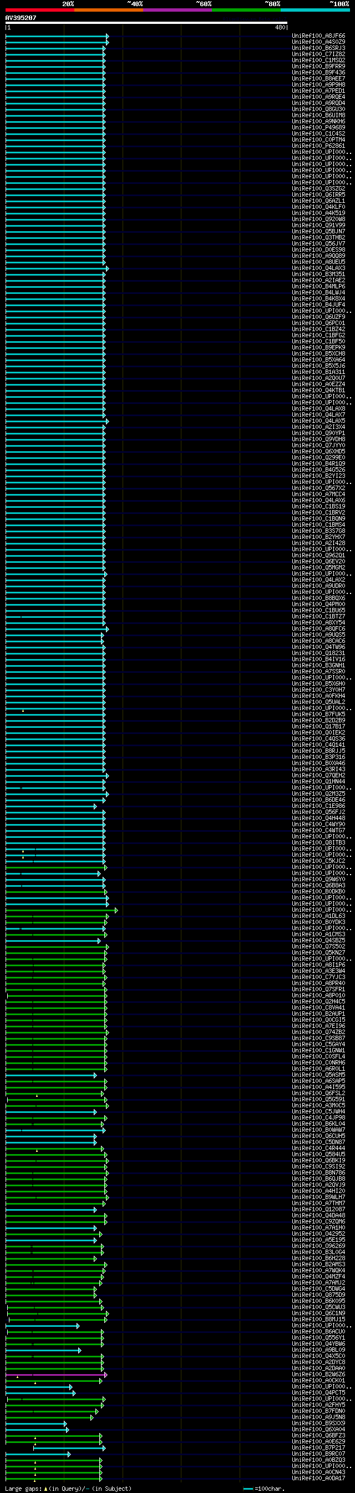This screenshot has height=1493, width=355.
Task: Click the 'Large gaps' legend text
Action: 23,1489
